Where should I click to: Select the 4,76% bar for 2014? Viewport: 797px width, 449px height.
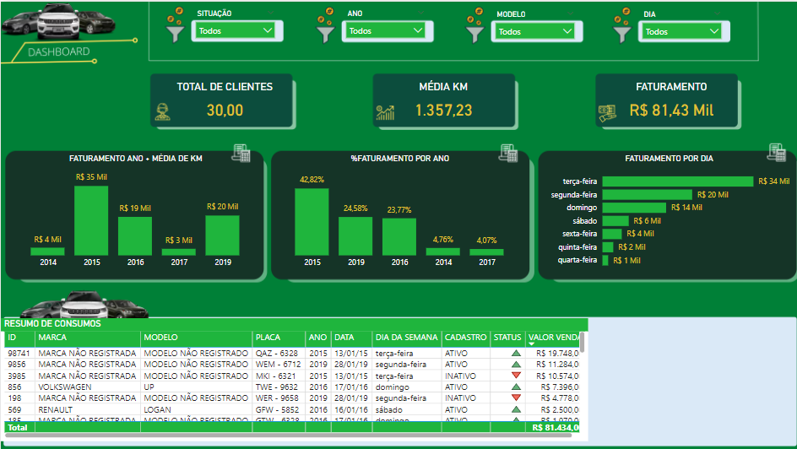pos(442,252)
